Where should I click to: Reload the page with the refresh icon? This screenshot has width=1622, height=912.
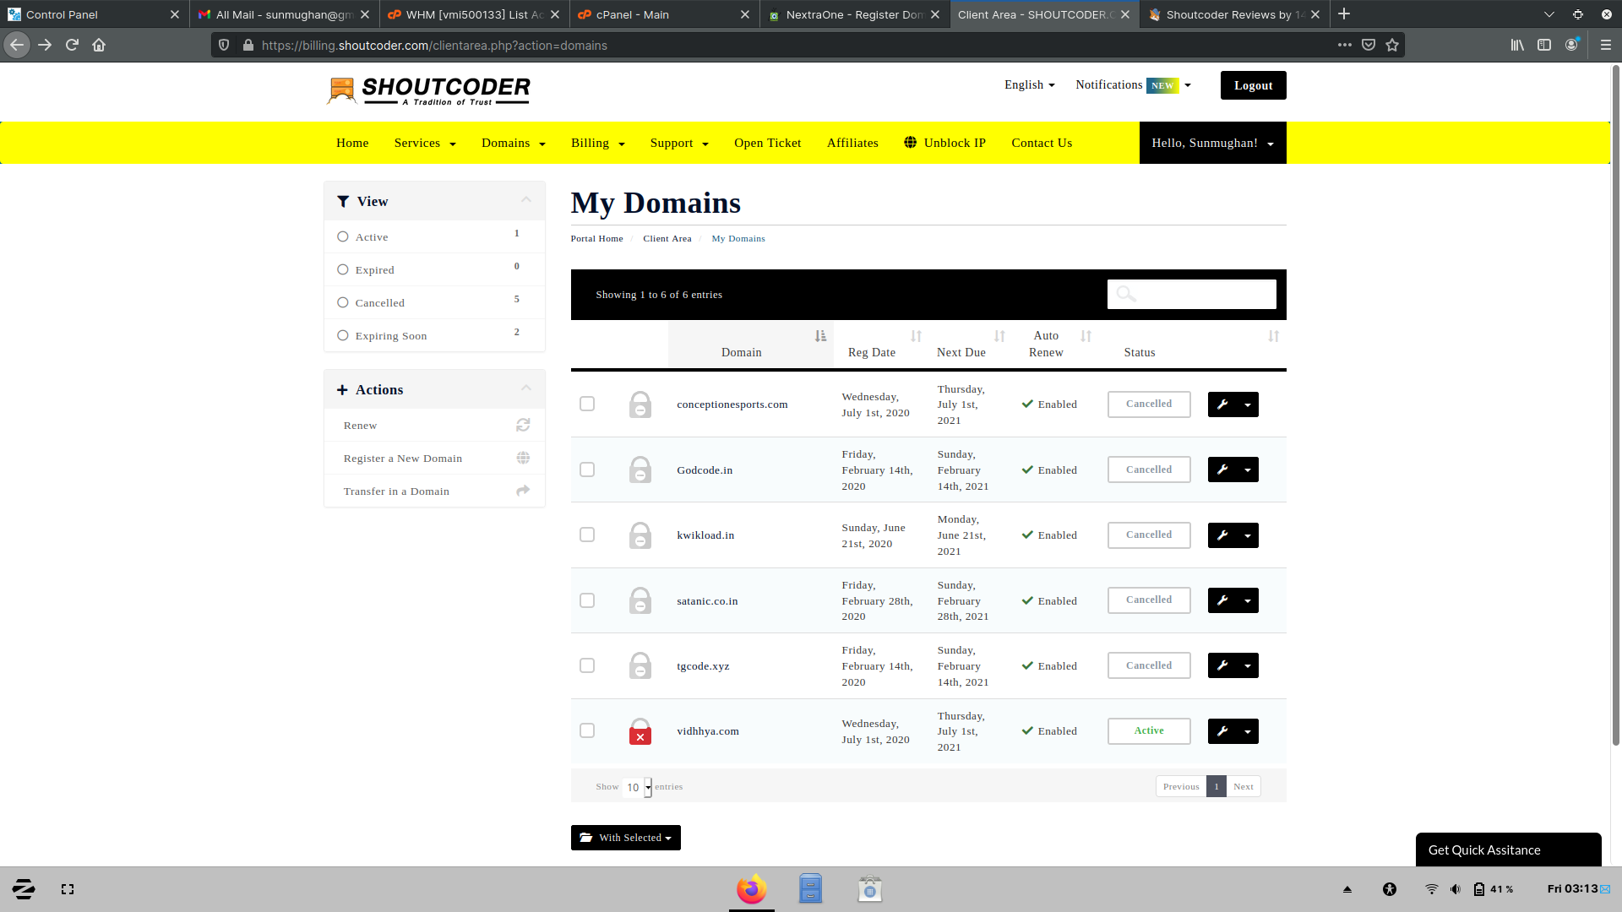point(72,45)
